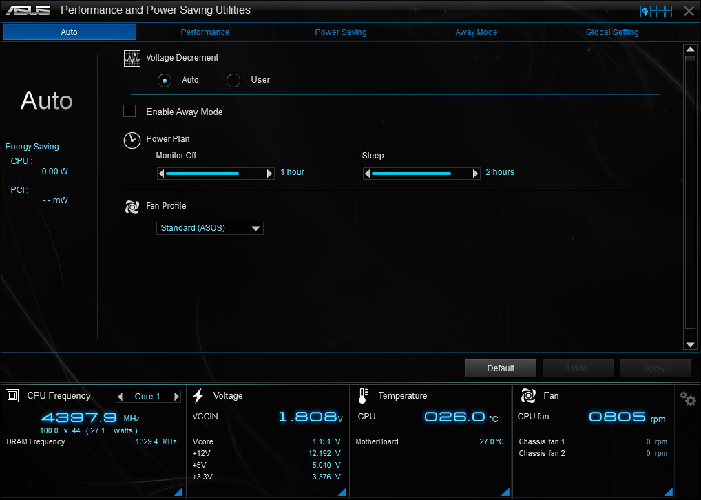
Task: Click the MotherBoard 27.0 °C value
Action: pos(492,442)
